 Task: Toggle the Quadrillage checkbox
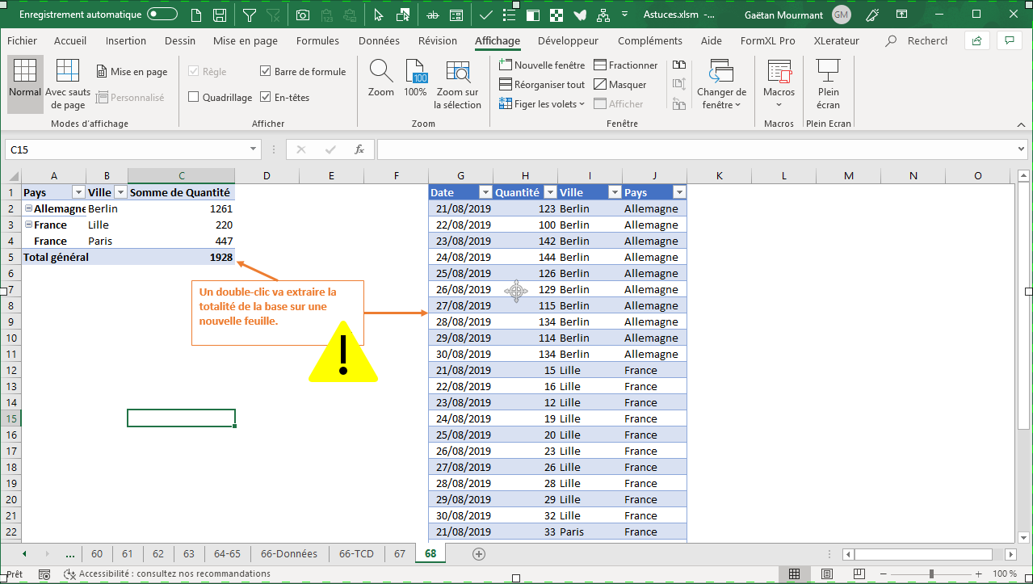pyautogui.click(x=194, y=98)
